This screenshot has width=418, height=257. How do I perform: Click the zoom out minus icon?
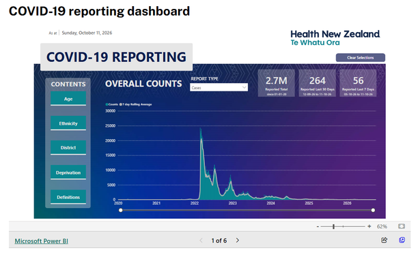pyautogui.click(x=318, y=227)
